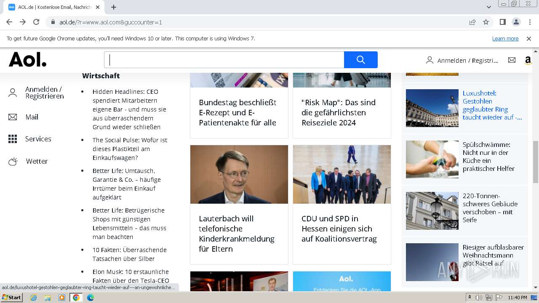Viewport: 539px width, 303px height.
Task: Open Microsoft Edge from taskbar
Action: coord(90,298)
